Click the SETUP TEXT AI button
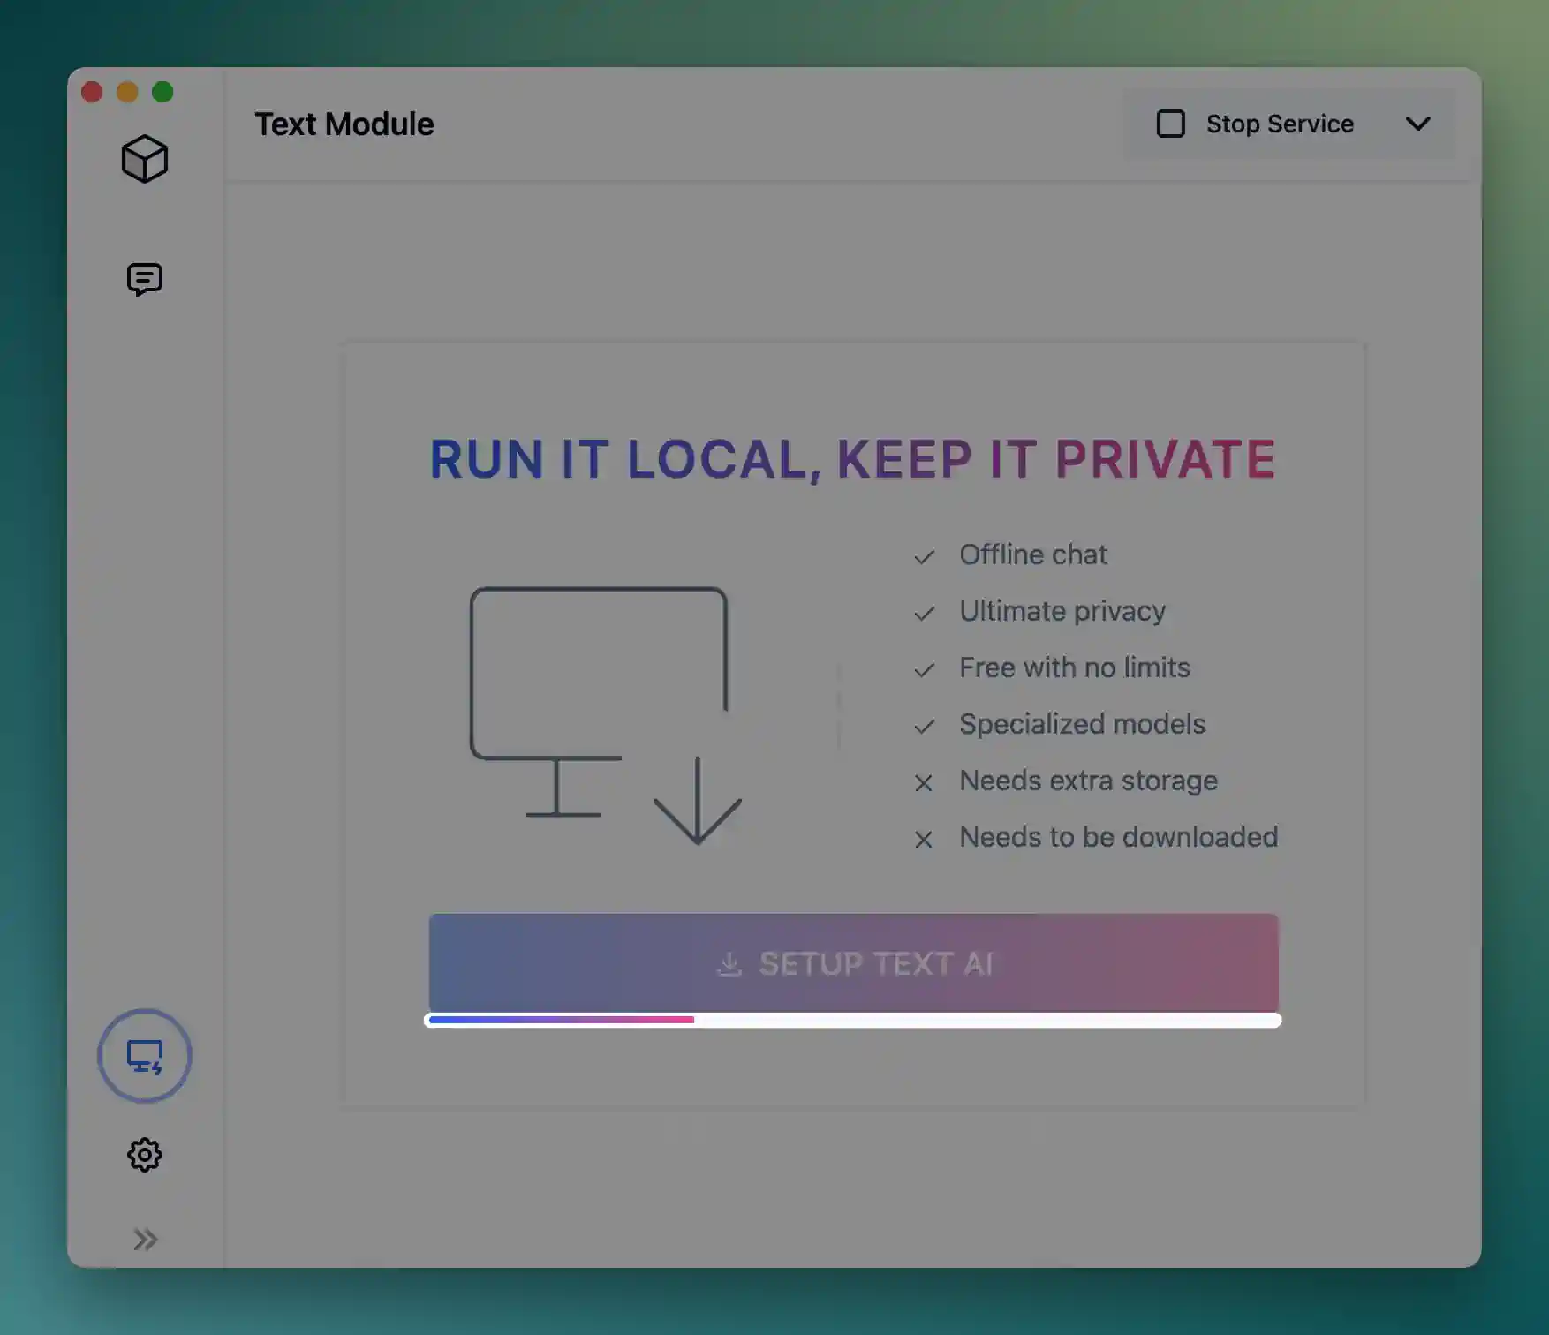The height and width of the screenshot is (1335, 1549). click(x=852, y=964)
